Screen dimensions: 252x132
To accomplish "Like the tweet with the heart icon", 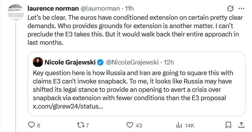I will (129, 125).
